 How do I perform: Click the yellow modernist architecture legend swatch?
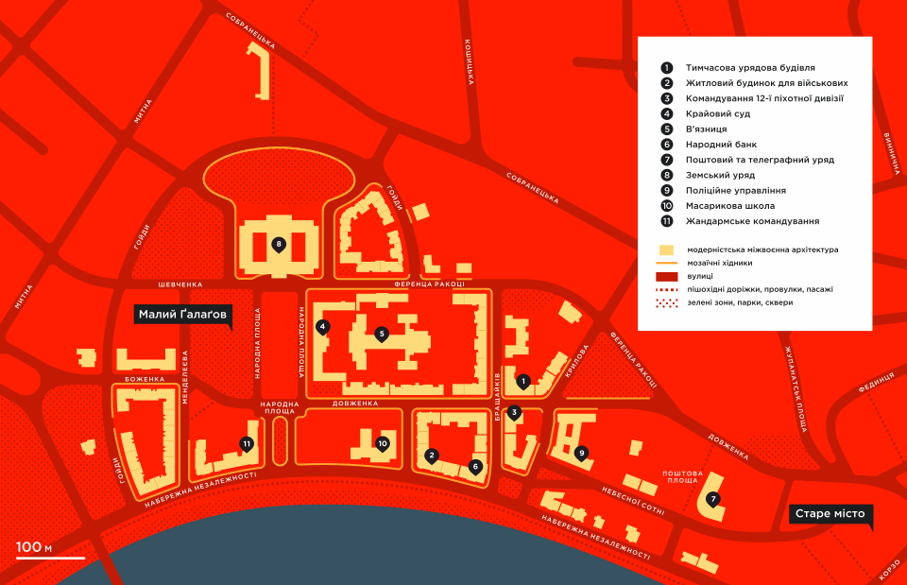pyautogui.click(x=667, y=250)
